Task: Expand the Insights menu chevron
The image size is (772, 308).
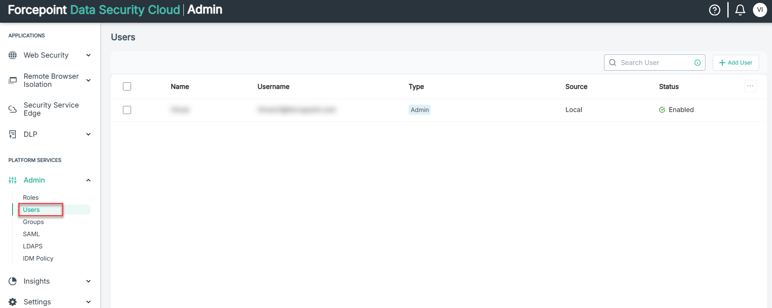Action: 88,281
